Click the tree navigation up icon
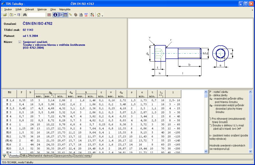Screen dimensions: 255x165 click(19, 15)
